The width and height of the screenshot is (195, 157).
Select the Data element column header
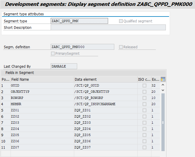(x=105, y=79)
